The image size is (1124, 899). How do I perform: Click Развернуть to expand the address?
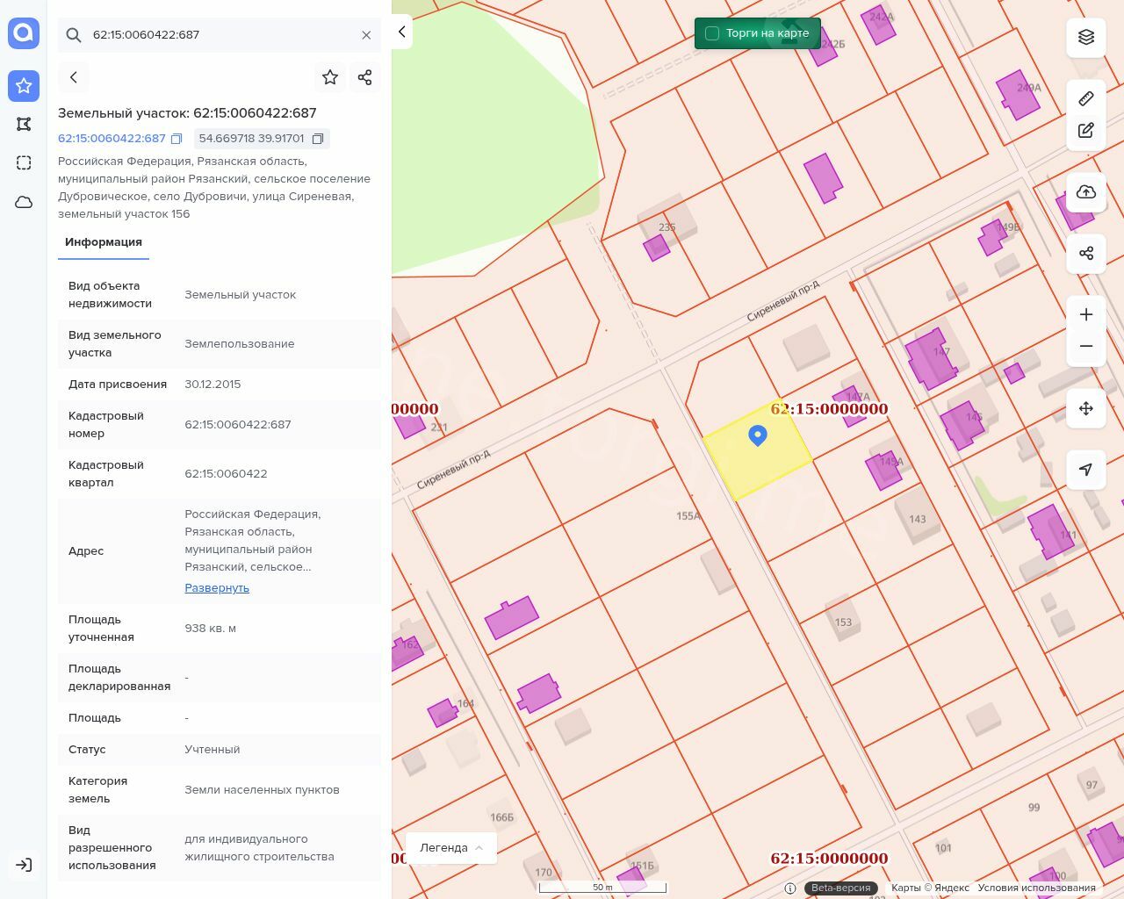click(217, 588)
